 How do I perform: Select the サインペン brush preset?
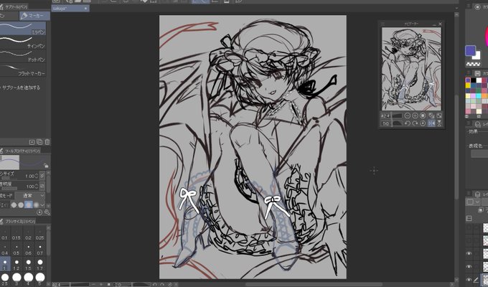click(23, 42)
